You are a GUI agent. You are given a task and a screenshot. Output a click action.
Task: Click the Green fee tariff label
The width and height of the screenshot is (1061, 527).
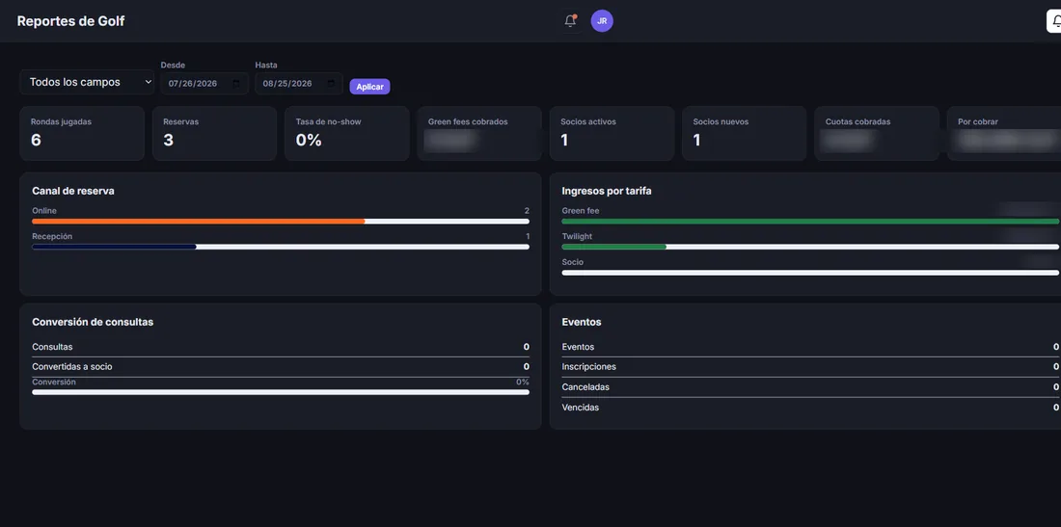click(x=581, y=211)
